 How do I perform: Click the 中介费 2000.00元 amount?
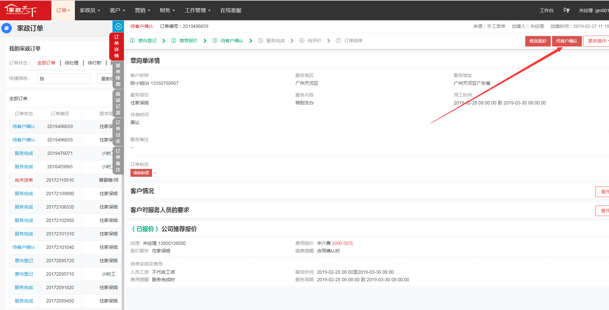point(335,243)
